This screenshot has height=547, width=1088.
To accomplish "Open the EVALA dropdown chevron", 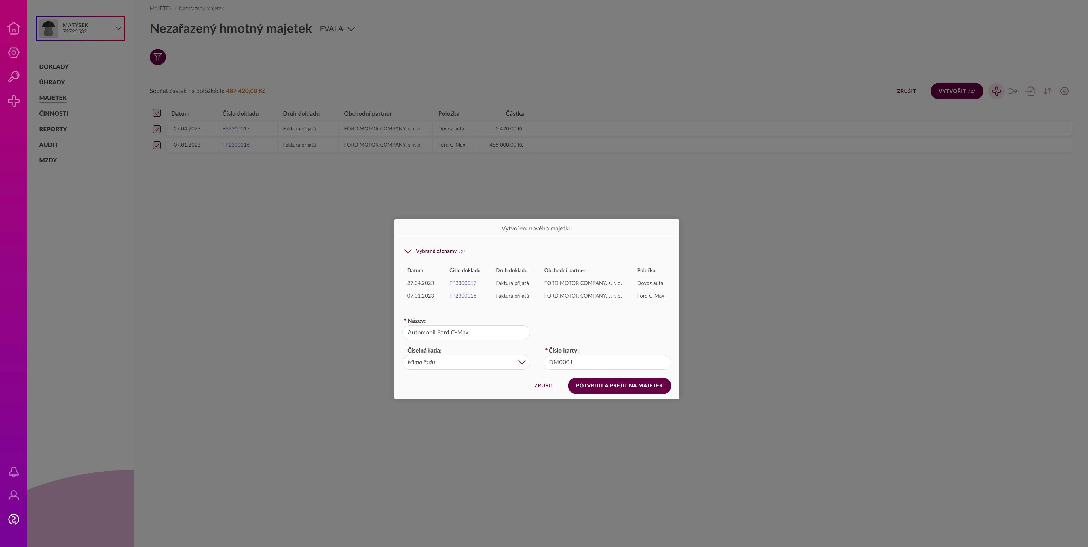I will (x=351, y=29).
